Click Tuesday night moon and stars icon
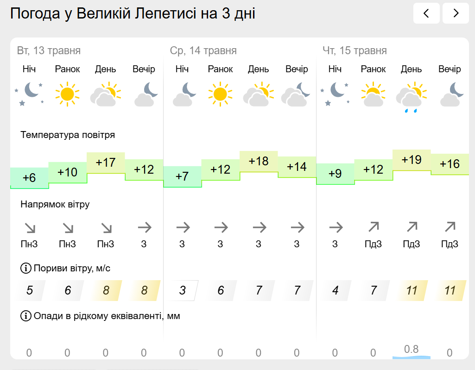 29,94
